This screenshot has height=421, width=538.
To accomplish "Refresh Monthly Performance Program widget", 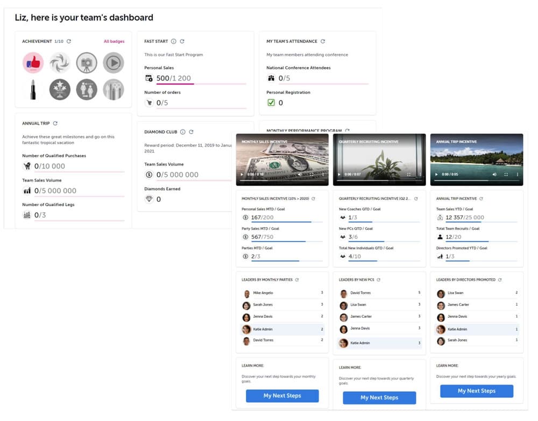I will coord(347,130).
